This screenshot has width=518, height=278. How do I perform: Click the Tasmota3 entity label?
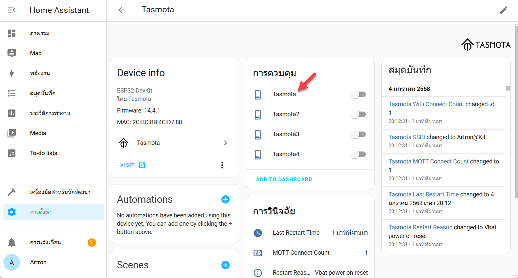(286, 134)
